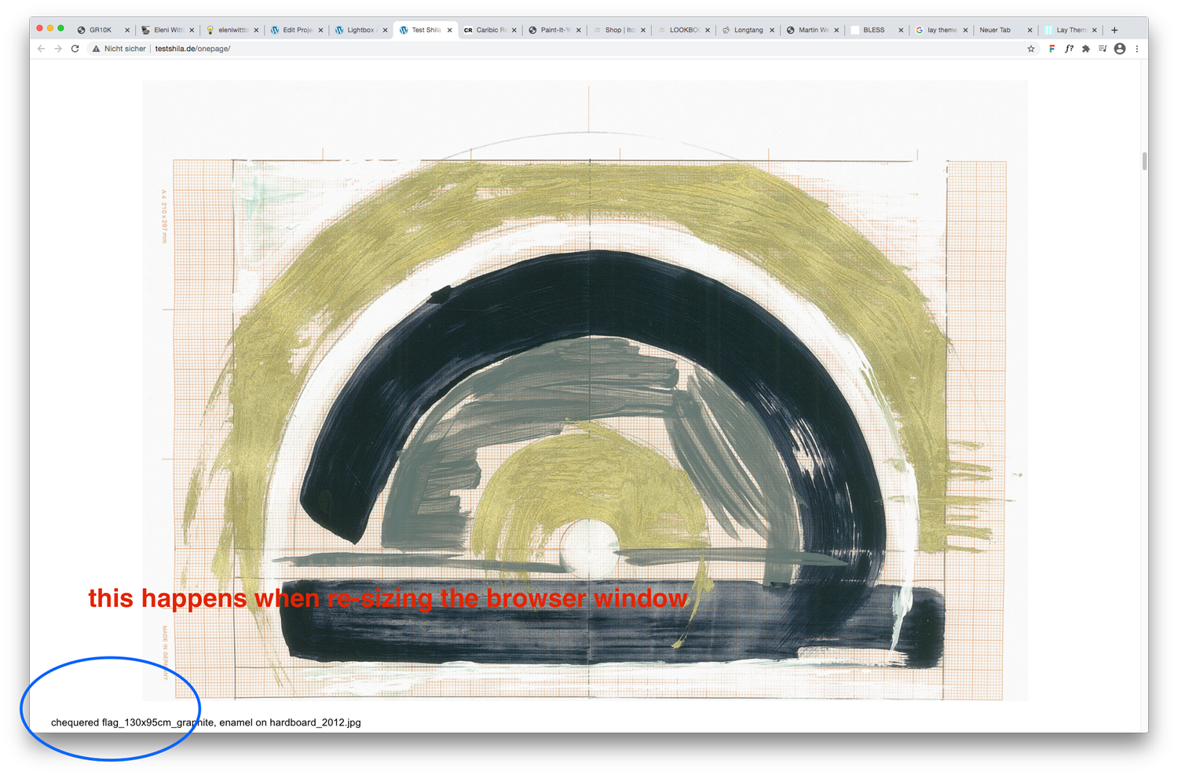Close the Neuer Tab tab
The width and height of the screenshot is (1178, 775).
pos(1030,30)
